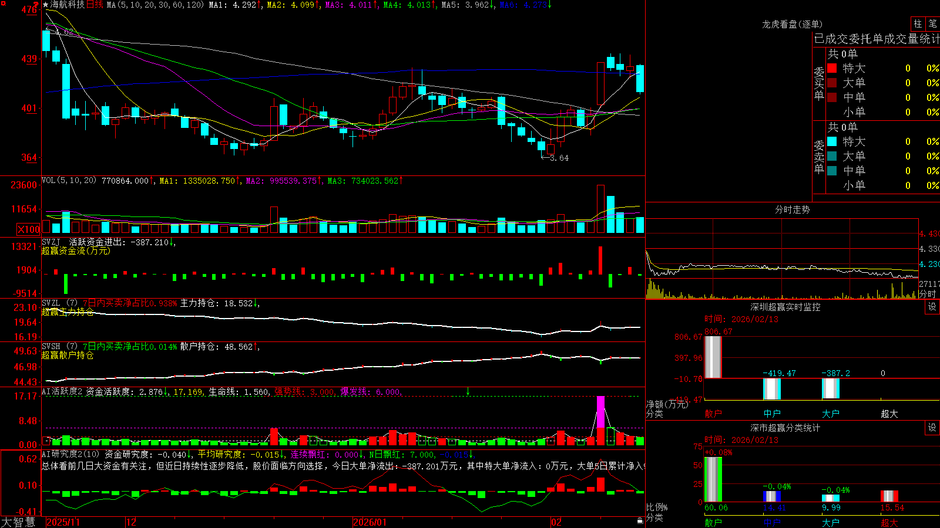The image size is (940, 528).
Task: Click the 海航科技 stock name
Action: click(68, 5)
